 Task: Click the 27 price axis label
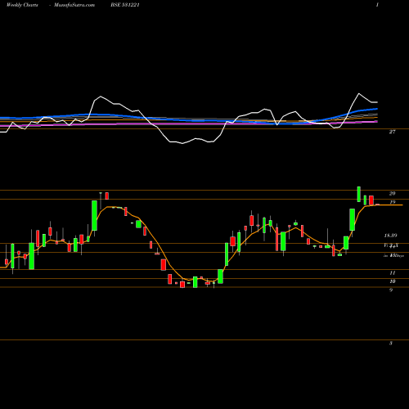(x=392, y=132)
